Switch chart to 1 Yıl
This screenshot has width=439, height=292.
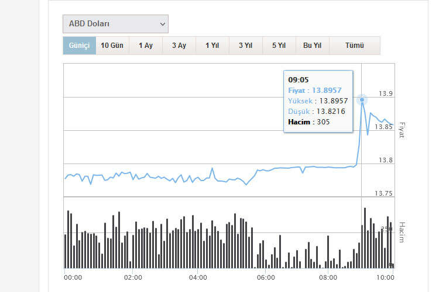[212, 46]
